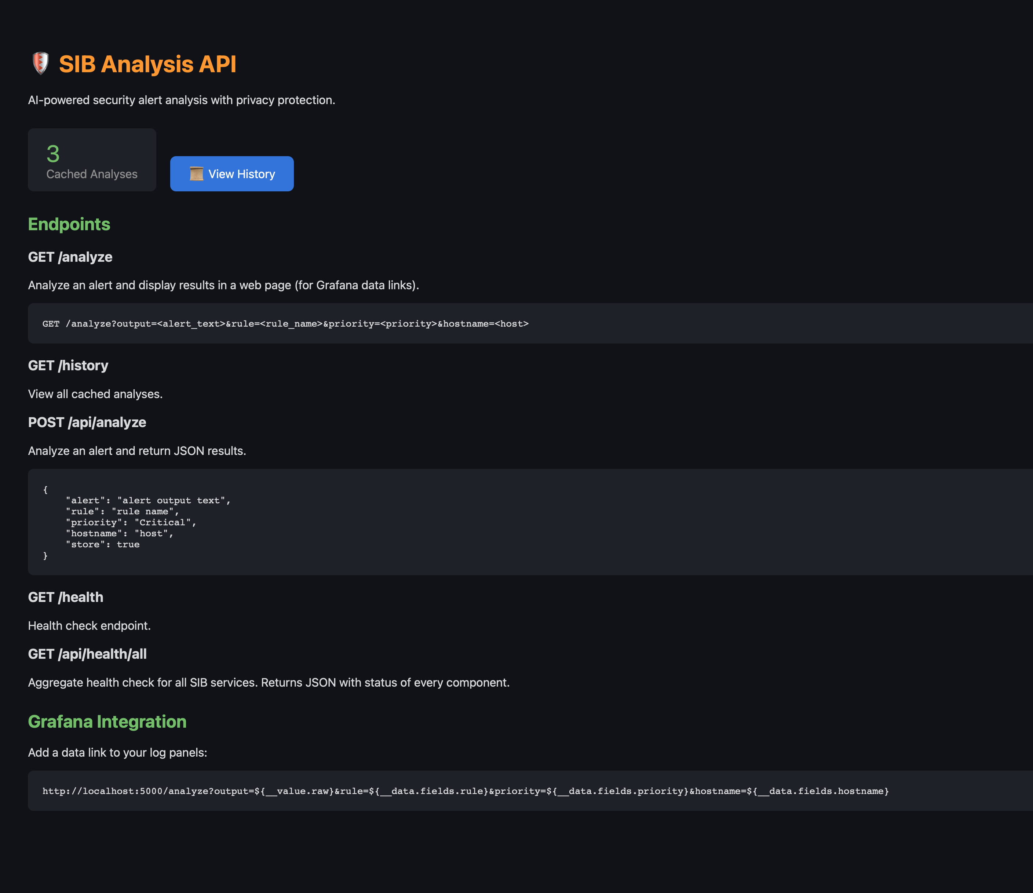Click the "hostname": "host" line
This screenshot has height=893, width=1033.
coord(120,533)
